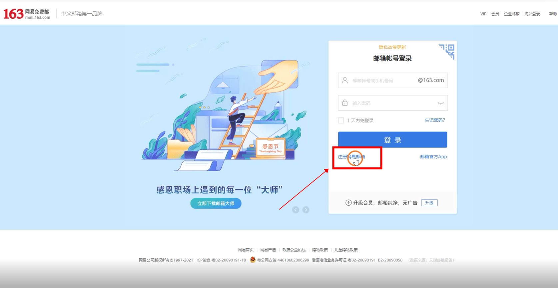Show next banner slide
The image size is (558, 288).
[306, 210]
